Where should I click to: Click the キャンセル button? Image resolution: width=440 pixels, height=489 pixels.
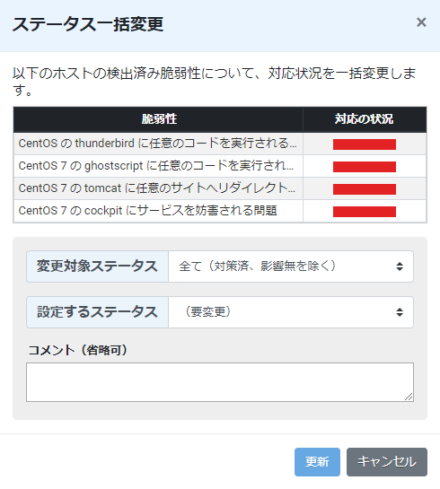tap(387, 462)
